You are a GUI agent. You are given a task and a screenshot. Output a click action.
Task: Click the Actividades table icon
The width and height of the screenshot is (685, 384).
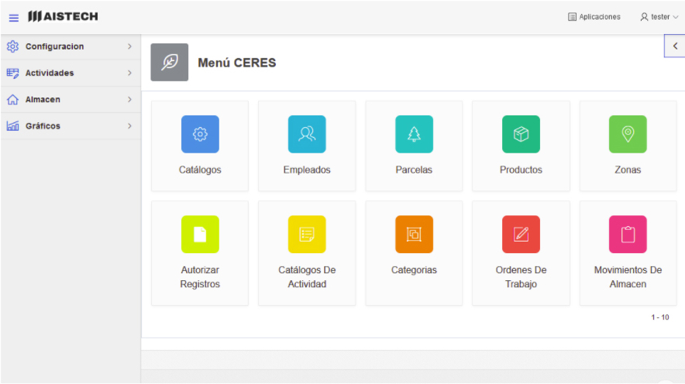pyautogui.click(x=12, y=73)
